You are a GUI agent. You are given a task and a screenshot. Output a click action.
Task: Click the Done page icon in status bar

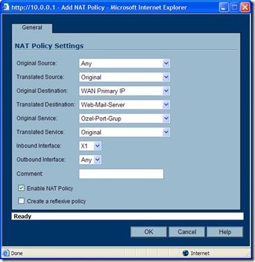pyautogui.click(x=6, y=253)
